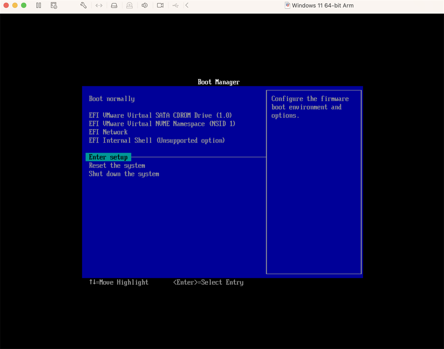Open the snapshots icon in toolbar

click(54, 6)
